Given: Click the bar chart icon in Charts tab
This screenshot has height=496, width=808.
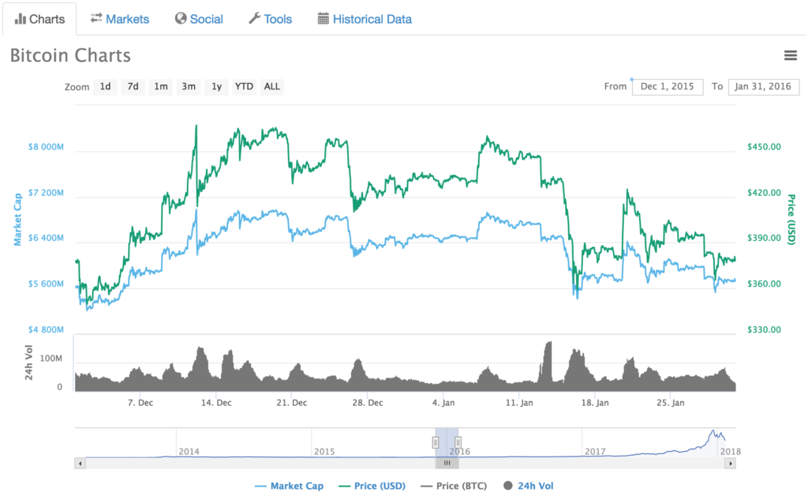Looking at the screenshot, I should click(x=20, y=19).
